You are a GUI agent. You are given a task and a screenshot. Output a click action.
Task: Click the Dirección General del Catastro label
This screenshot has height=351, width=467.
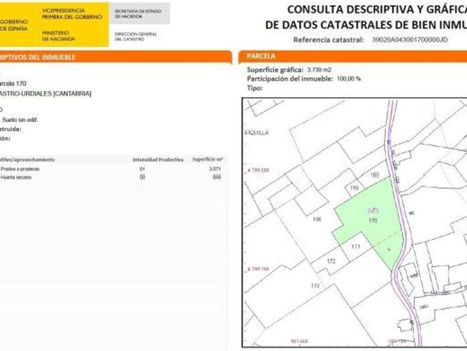(x=135, y=36)
